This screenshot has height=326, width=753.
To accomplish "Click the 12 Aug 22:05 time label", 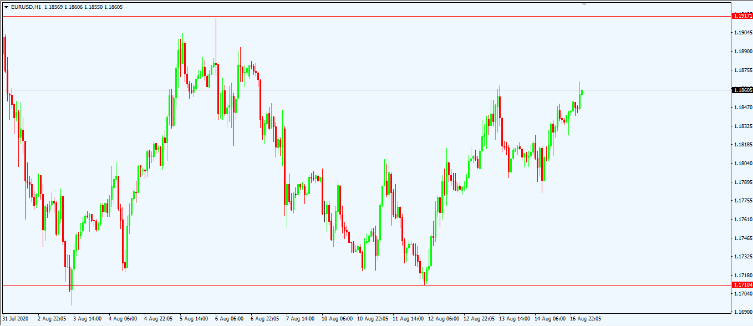I will 479,319.
